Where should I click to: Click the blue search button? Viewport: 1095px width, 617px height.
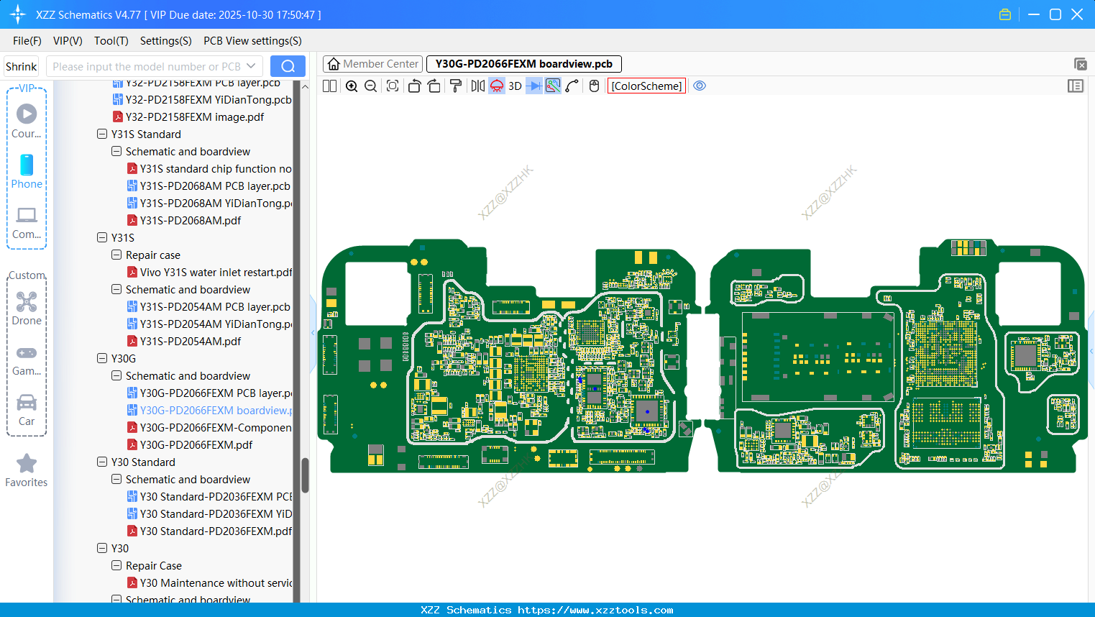coord(288,66)
